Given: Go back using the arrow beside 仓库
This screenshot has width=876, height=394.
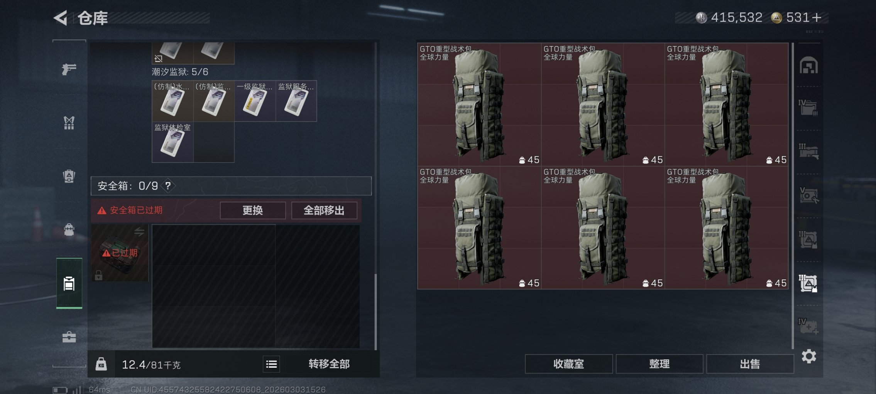Looking at the screenshot, I should tap(61, 18).
